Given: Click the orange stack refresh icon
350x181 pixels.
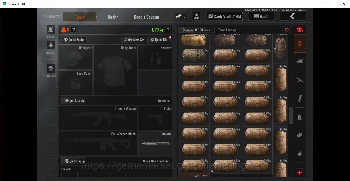Looking at the screenshot, I should (x=300, y=30).
